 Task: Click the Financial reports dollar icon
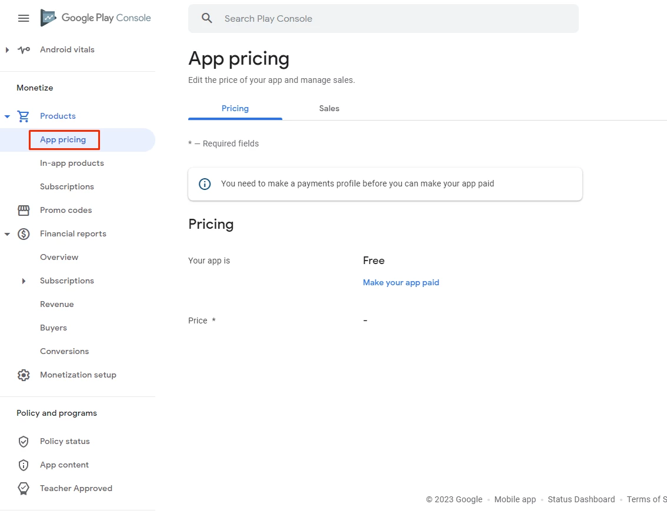click(24, 234)
